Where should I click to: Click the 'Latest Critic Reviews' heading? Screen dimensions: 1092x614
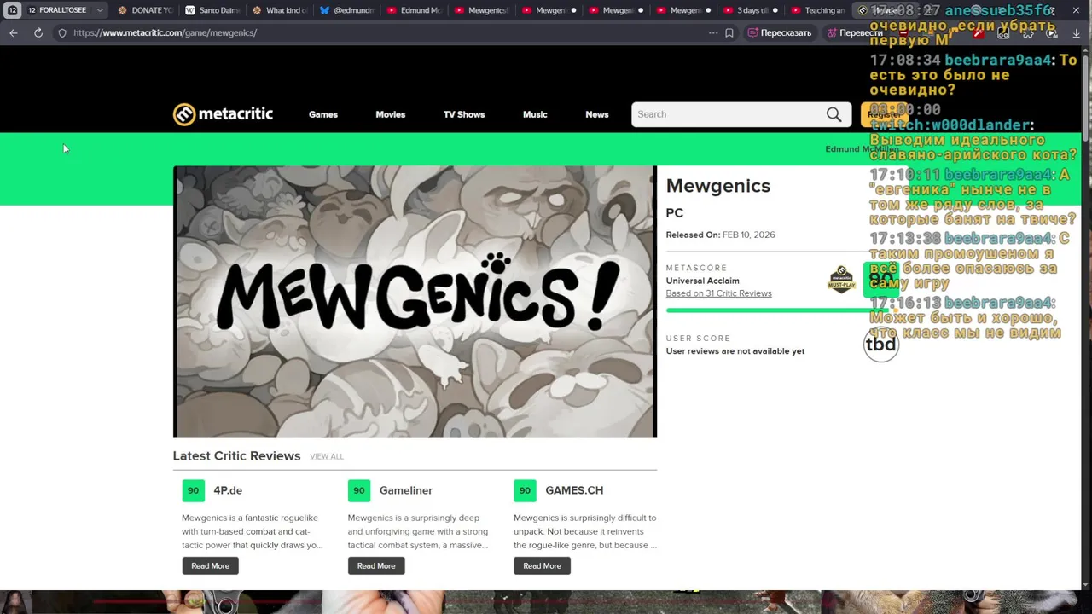point(236,456)
